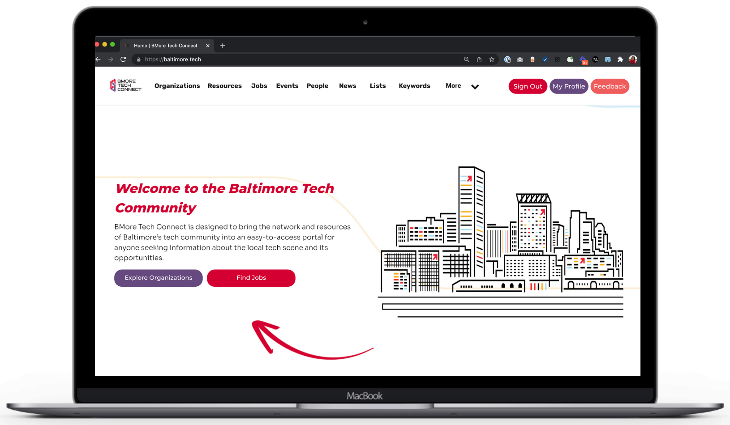Click the red Find Jobs button
Viewport: 730px width, 425px height.
(x=251, y=278)
